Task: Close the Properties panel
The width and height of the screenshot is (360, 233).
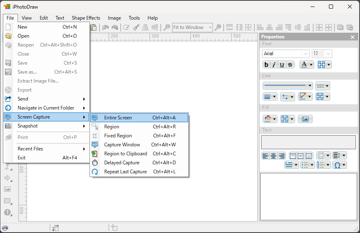Action: click(x=353, y=37)
